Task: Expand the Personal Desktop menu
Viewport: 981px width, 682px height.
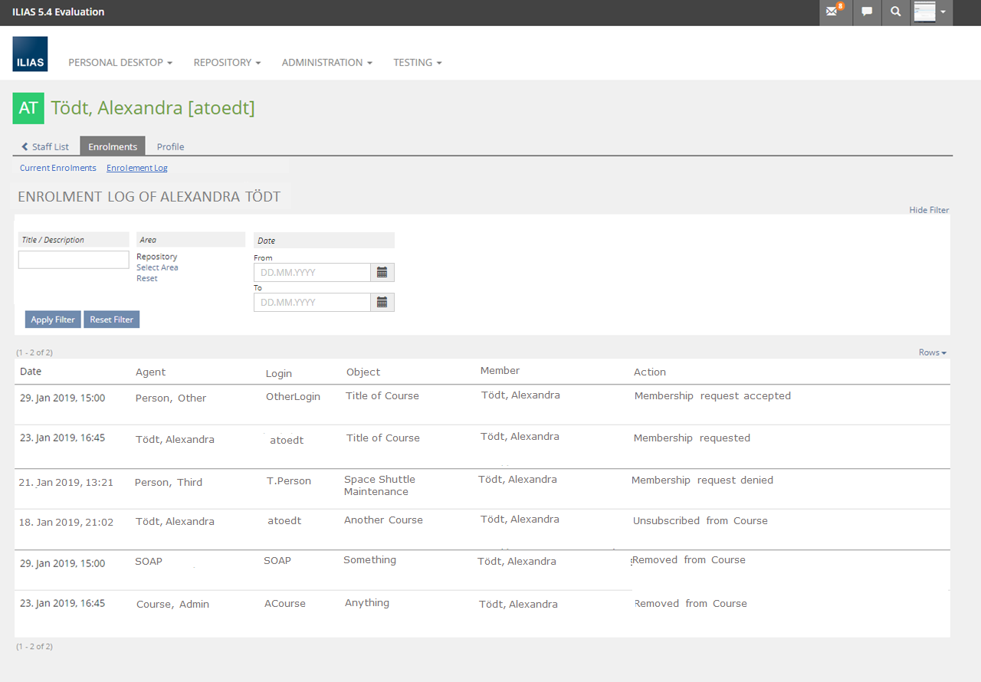Action: tap(120, 63)
